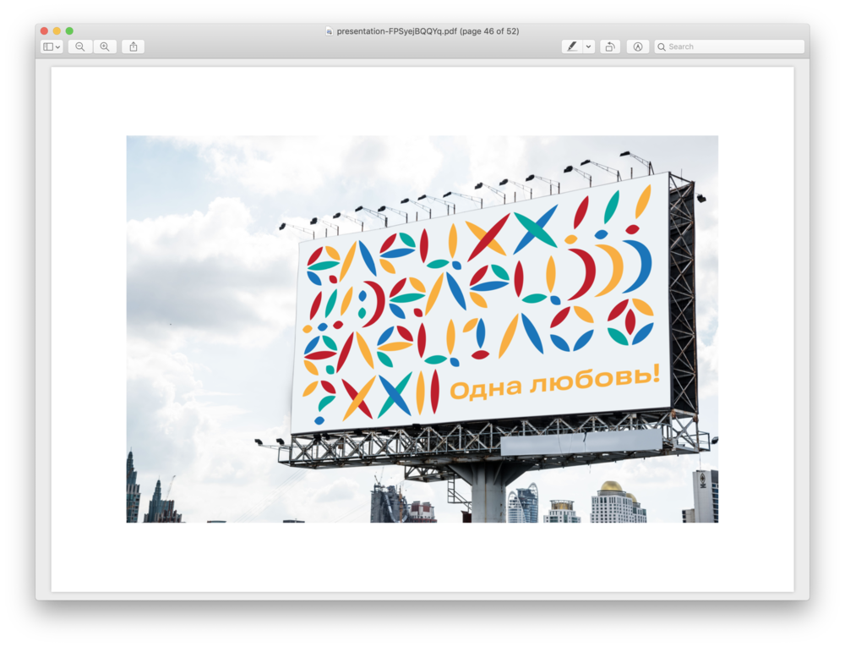
Task: Minimize the window with yellow button
Action: pyautogui.click(x=57, y=31)
